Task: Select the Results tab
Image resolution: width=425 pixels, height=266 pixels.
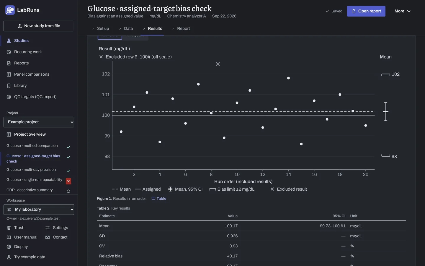Action: tap(152, 29)
